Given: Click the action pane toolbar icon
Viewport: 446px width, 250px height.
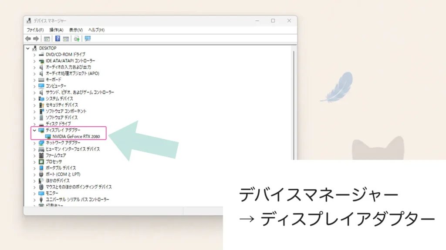Looking at the screenshot, I should coord(66,39).
